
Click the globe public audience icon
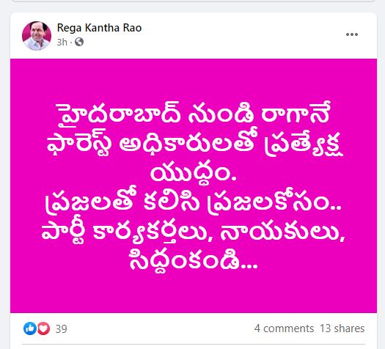point(79,42)
